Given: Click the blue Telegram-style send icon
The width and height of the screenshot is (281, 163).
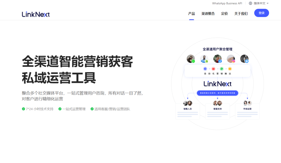Looking at the screenshot, I should (205, 69).
